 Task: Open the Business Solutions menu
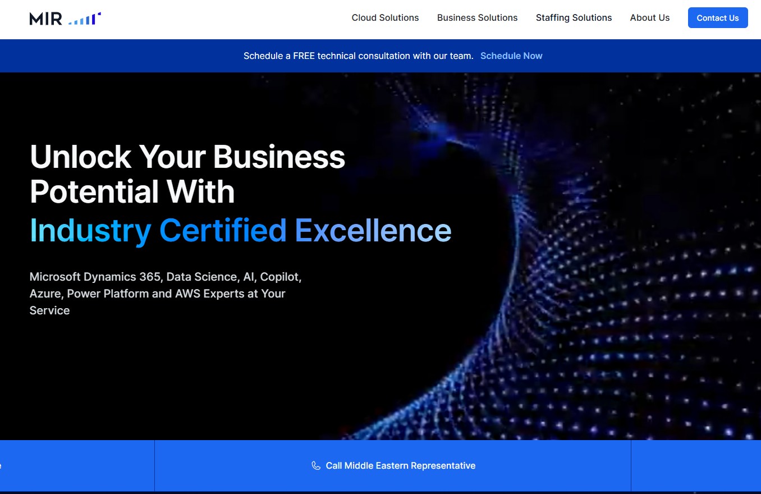pos(477,17)
